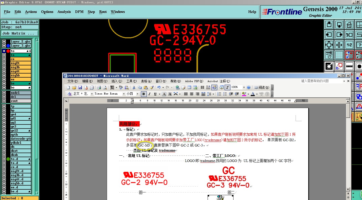362x200 pixels.
Task: Open the line spacing dropdown arrow
Action: (x=213, y=94)
